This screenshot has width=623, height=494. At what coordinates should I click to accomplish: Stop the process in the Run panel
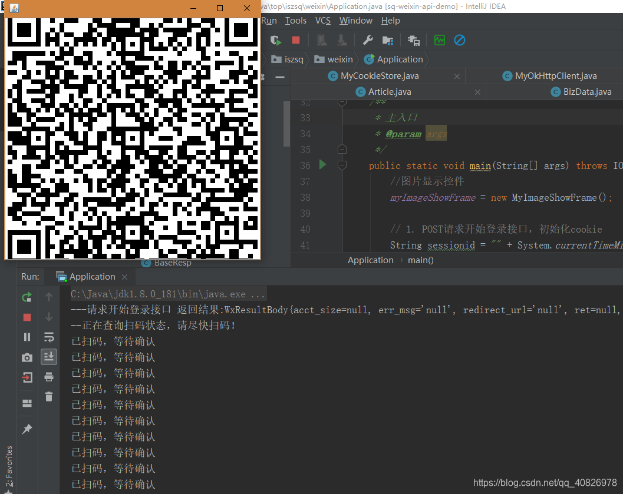(x=27, y=317)
